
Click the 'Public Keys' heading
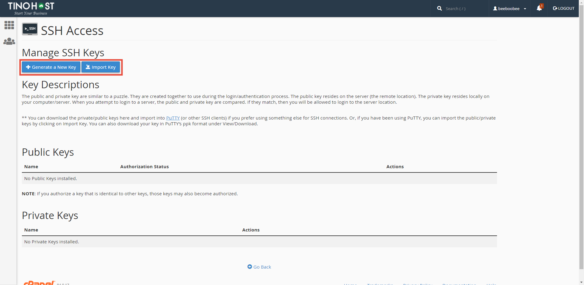(x=48, y=152)
